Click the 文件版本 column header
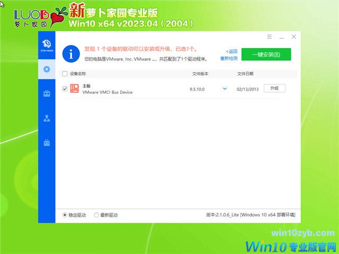This screenshot has height=254, width=339. pyautogui.click(x=200, y=74)
